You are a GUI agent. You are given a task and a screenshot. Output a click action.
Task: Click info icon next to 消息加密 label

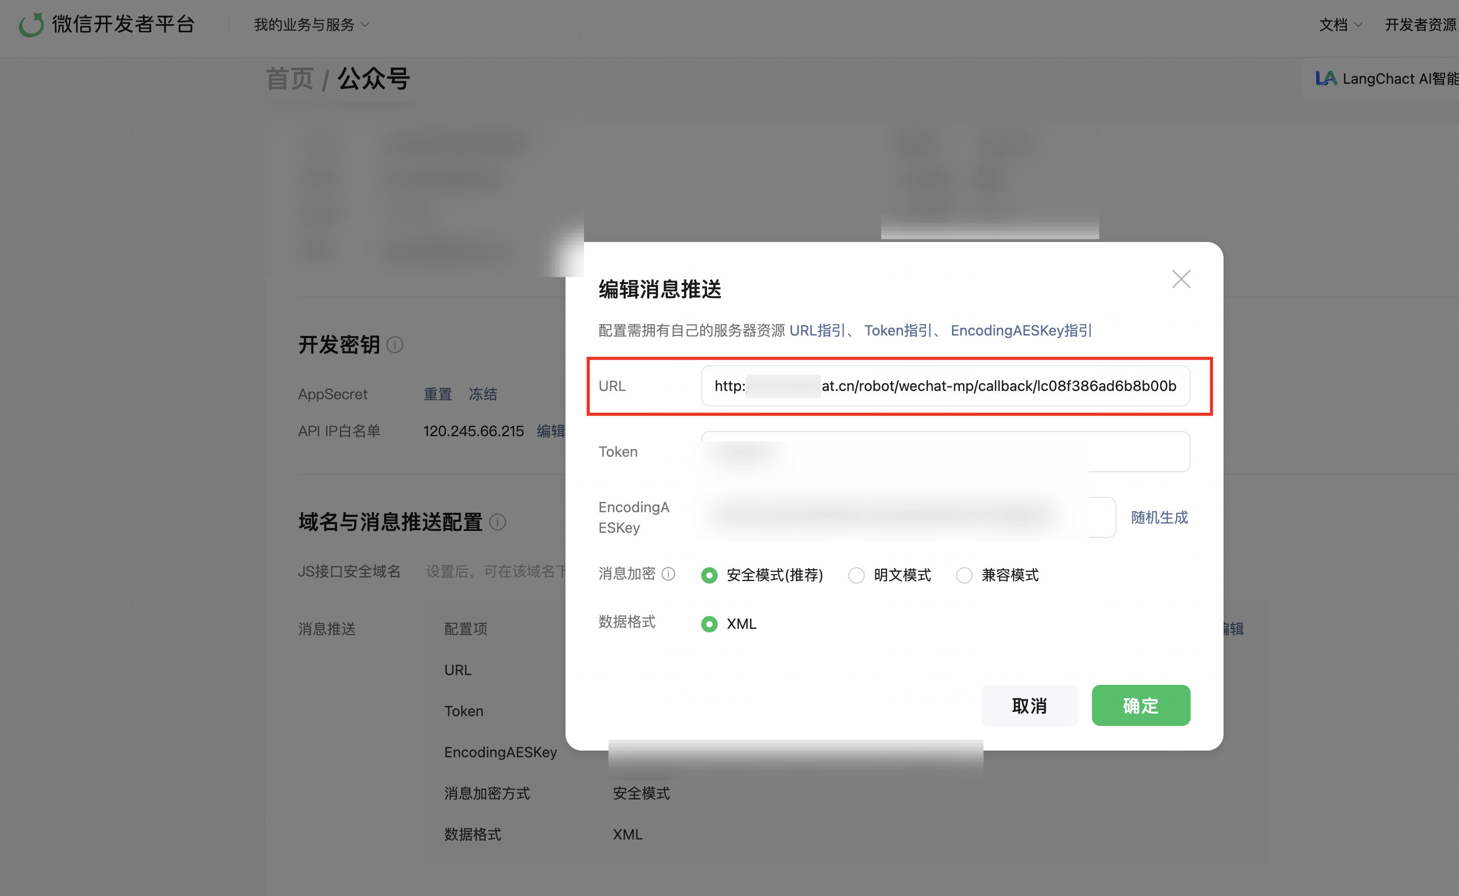pyautogui.click(x=668, y=574)
